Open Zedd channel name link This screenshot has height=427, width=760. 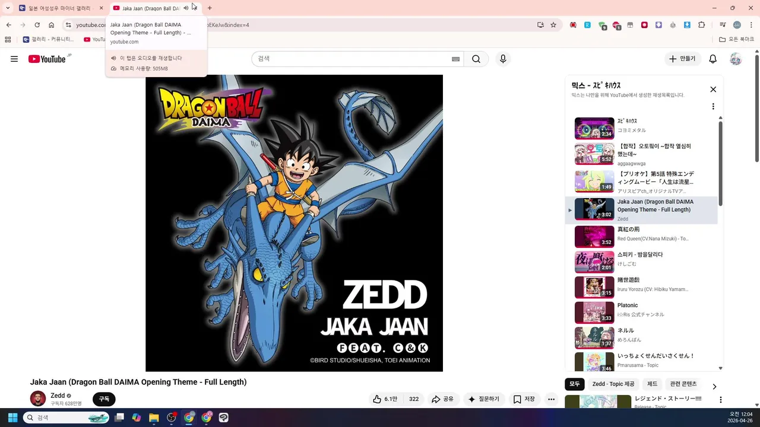pyautogui.click(x=58, y=396)
